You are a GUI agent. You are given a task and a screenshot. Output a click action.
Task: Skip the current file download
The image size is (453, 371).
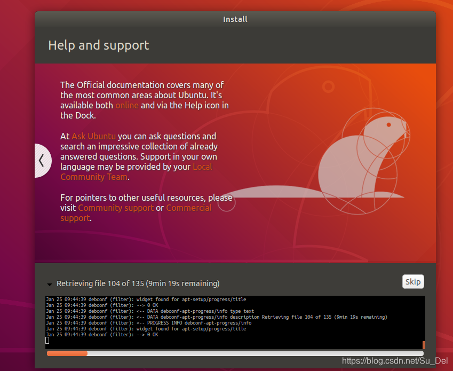(x=412, y=281)
